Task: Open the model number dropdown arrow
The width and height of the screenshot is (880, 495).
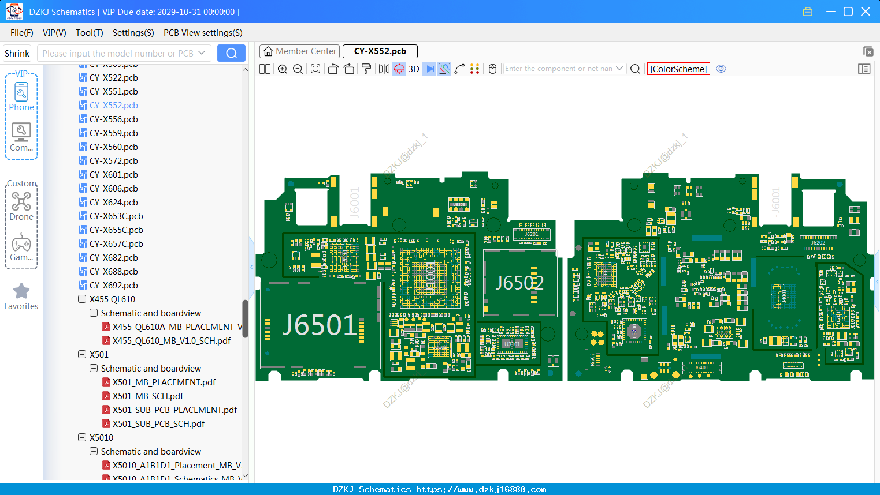Action: tap(202, 53)
